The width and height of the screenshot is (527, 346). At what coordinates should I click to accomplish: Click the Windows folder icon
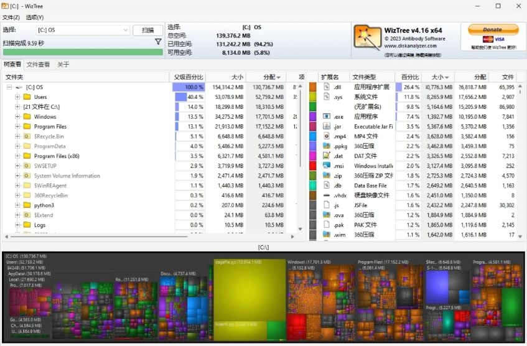coord(27,116)
